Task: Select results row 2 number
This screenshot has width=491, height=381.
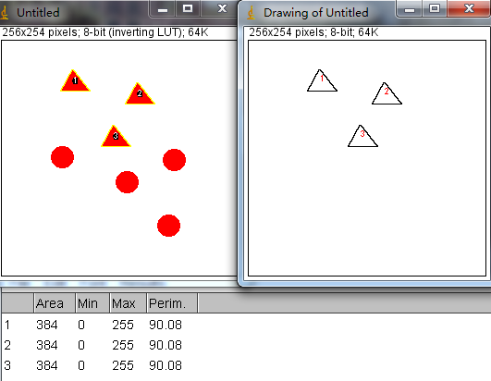Action: (7, 345)
